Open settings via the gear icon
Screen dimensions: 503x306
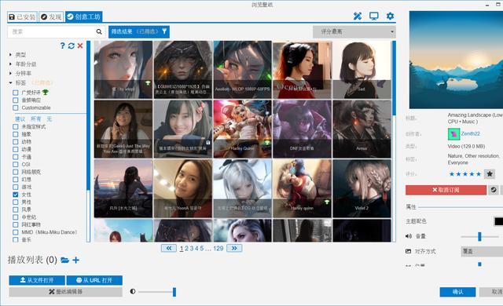pos(390,16)
